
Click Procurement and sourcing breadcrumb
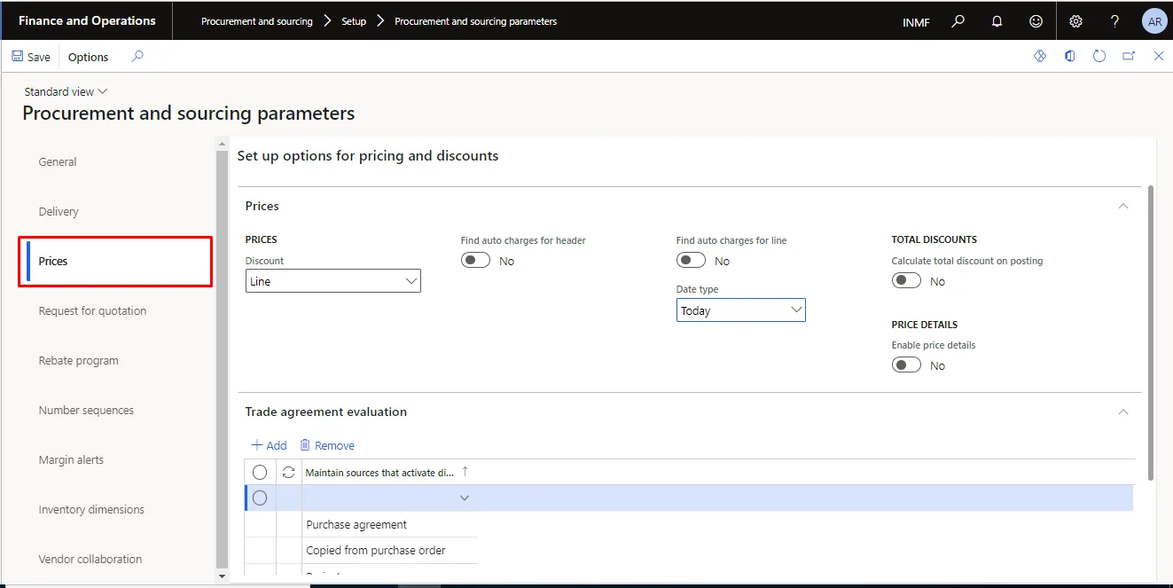[257, 21]
